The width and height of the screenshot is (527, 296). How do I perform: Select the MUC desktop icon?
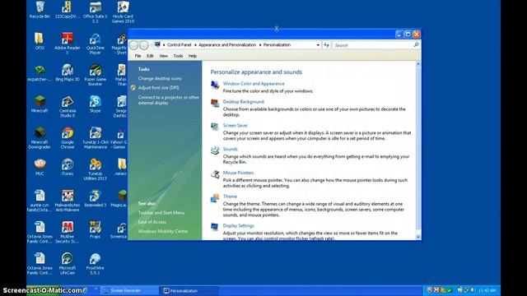[40, 167]
